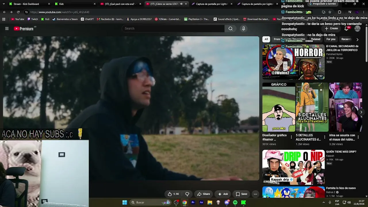368x207 pixels.
Task: Open the Punished Nymo channel name
Action: click(x=334, y=54)
